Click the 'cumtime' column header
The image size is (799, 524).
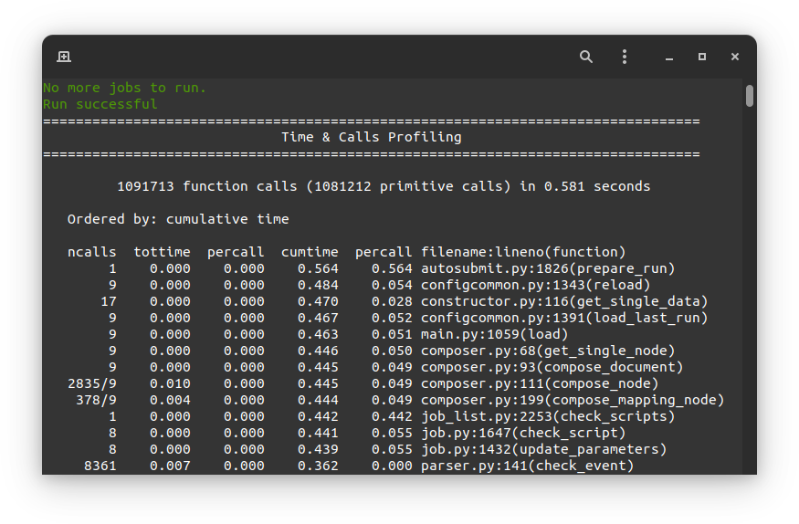[310, 252]
